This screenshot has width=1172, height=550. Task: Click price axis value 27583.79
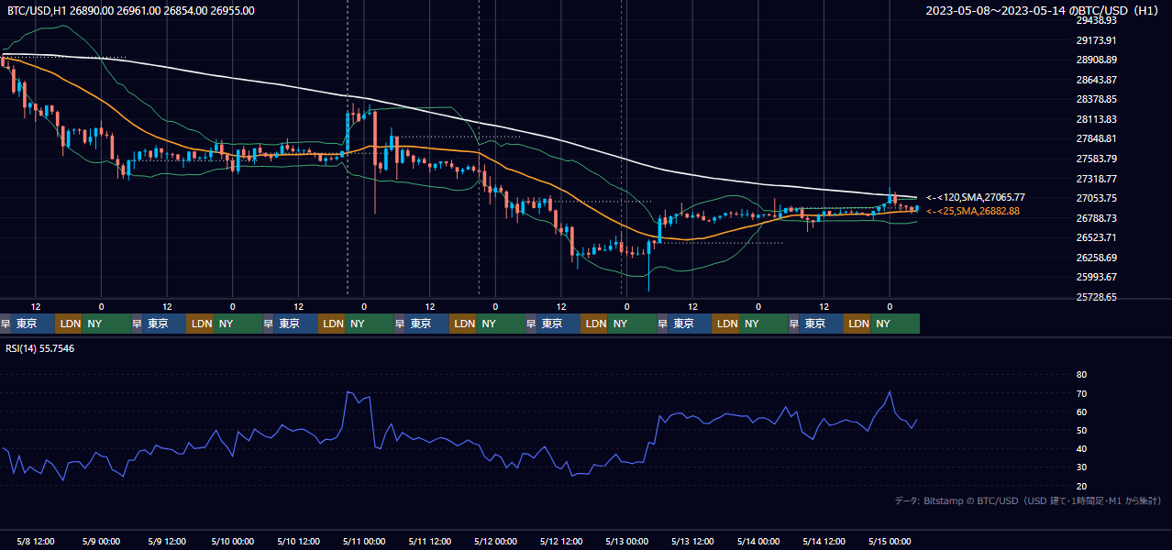(1096, 159)
